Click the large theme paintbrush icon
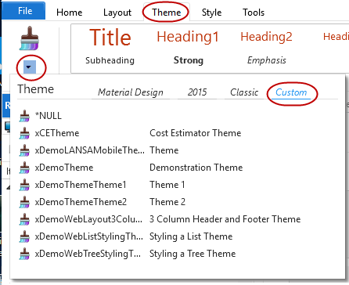The image size is (349, 285). pyautogui.click(x=29, y=38)
